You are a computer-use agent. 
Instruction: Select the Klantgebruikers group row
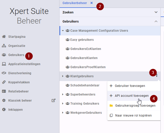[110, 76]
